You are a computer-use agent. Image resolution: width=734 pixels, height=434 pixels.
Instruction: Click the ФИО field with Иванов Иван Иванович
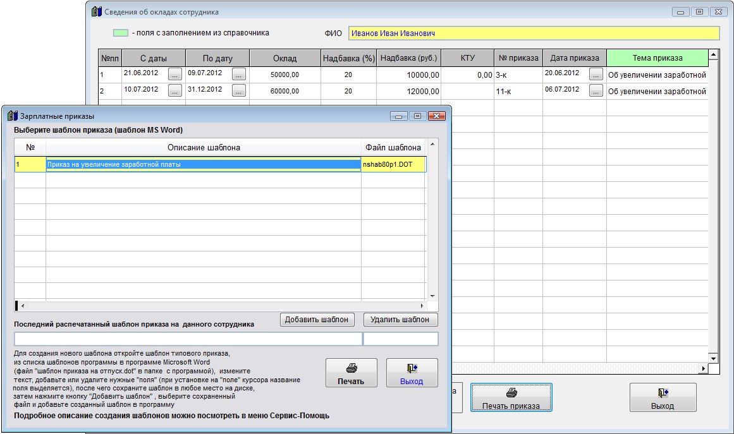(x=534, y=33)
